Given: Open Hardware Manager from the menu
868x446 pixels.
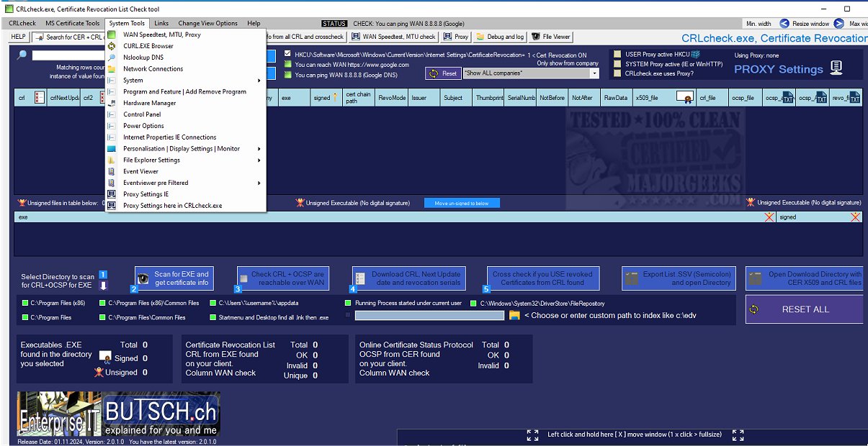Looking at the screenshot, I should point(187,103).
